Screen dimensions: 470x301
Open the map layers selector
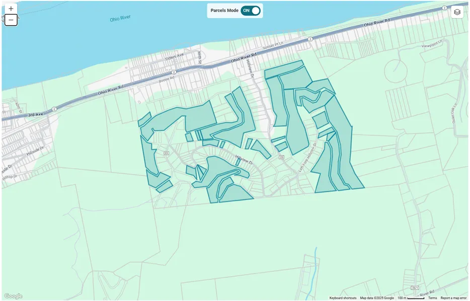(x=457, y=12)
